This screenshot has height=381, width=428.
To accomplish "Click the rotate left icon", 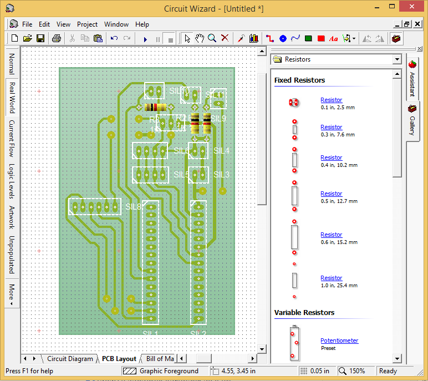I will point(367,38).
